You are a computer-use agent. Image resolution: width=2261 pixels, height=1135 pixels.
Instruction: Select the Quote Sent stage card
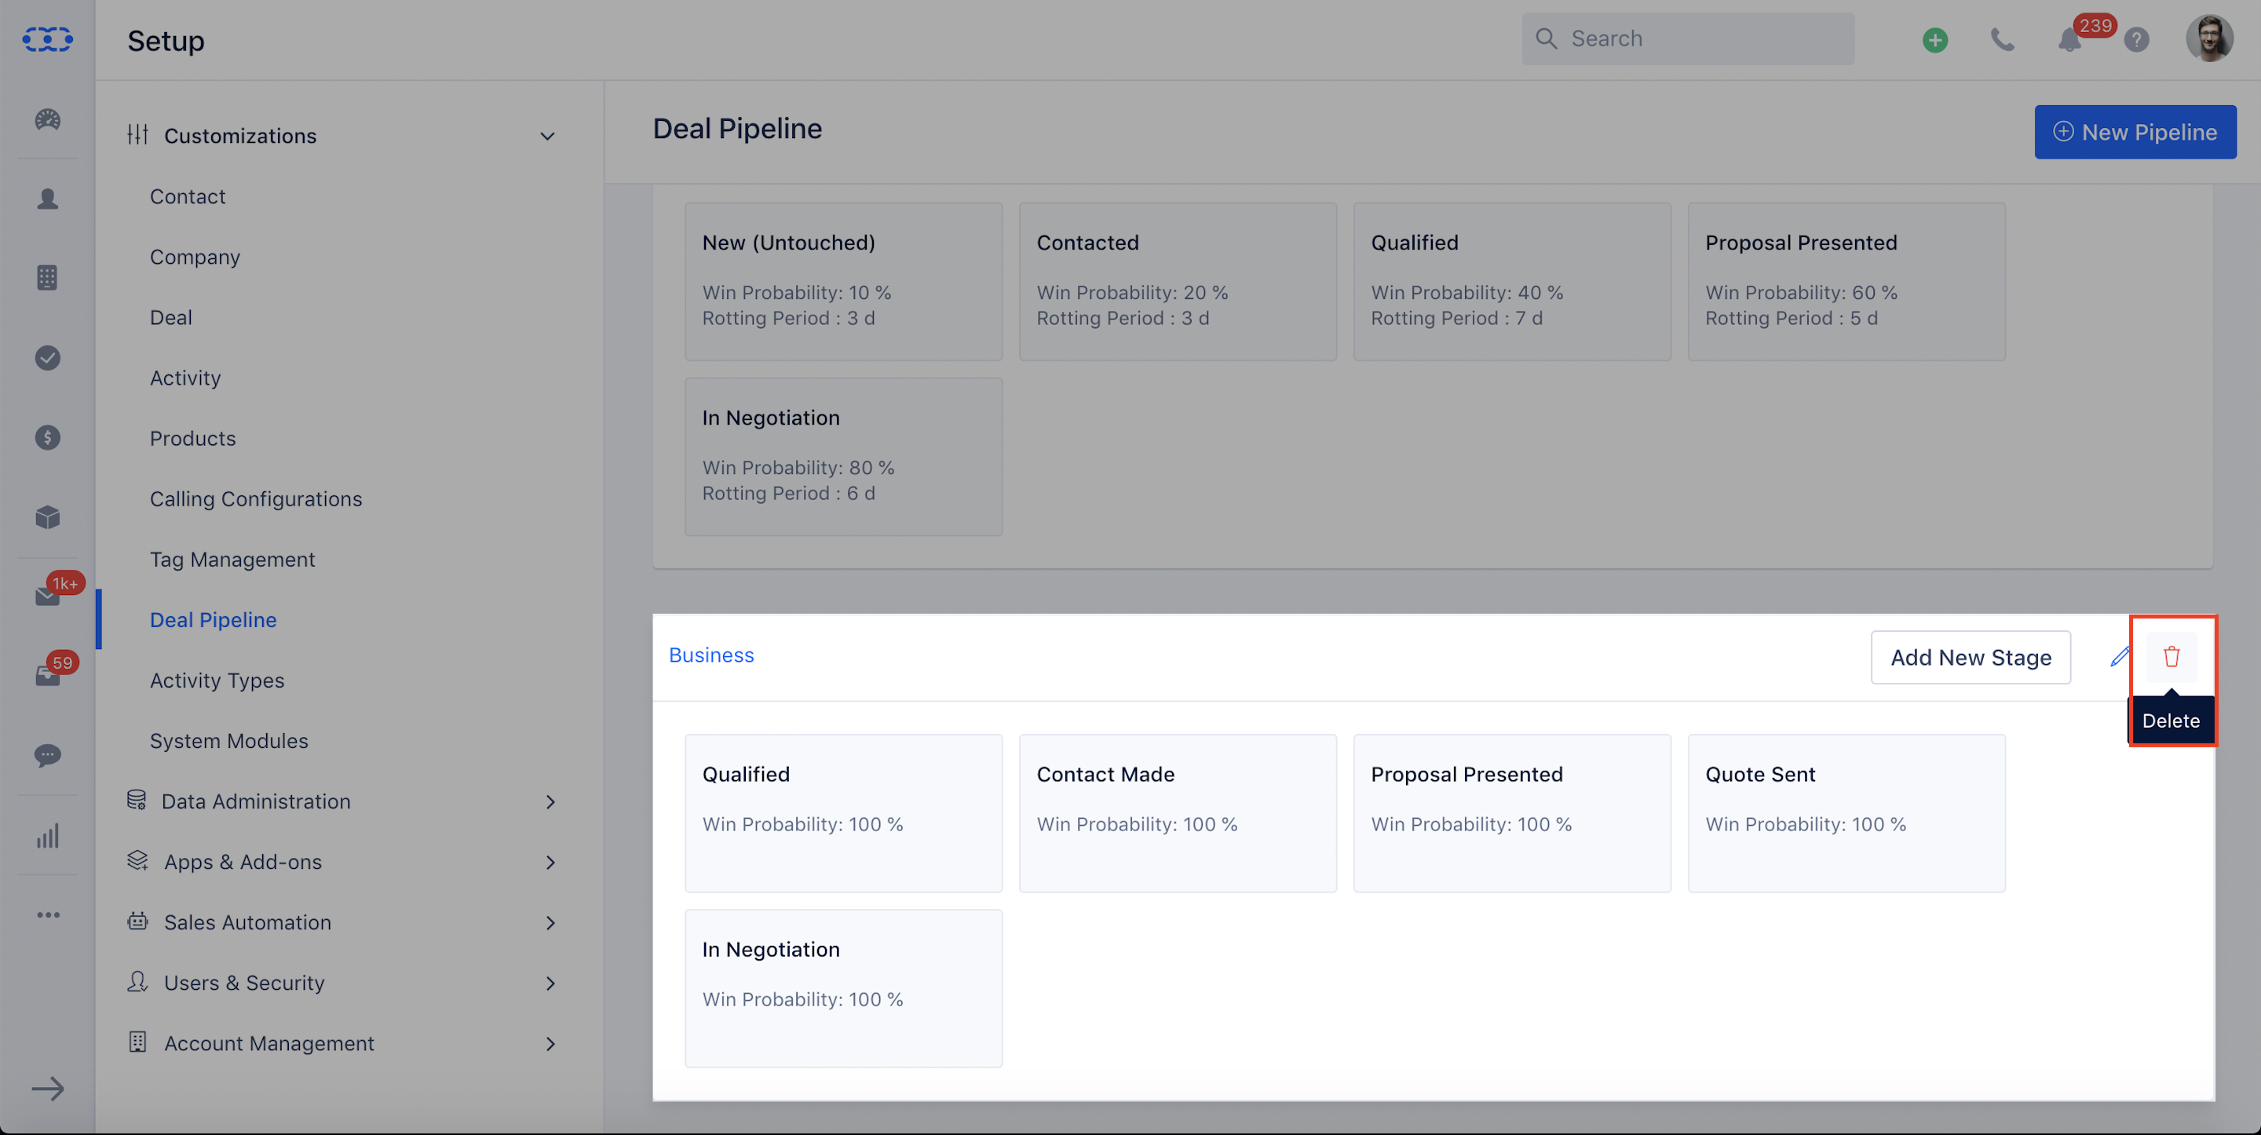(1846, 813)
